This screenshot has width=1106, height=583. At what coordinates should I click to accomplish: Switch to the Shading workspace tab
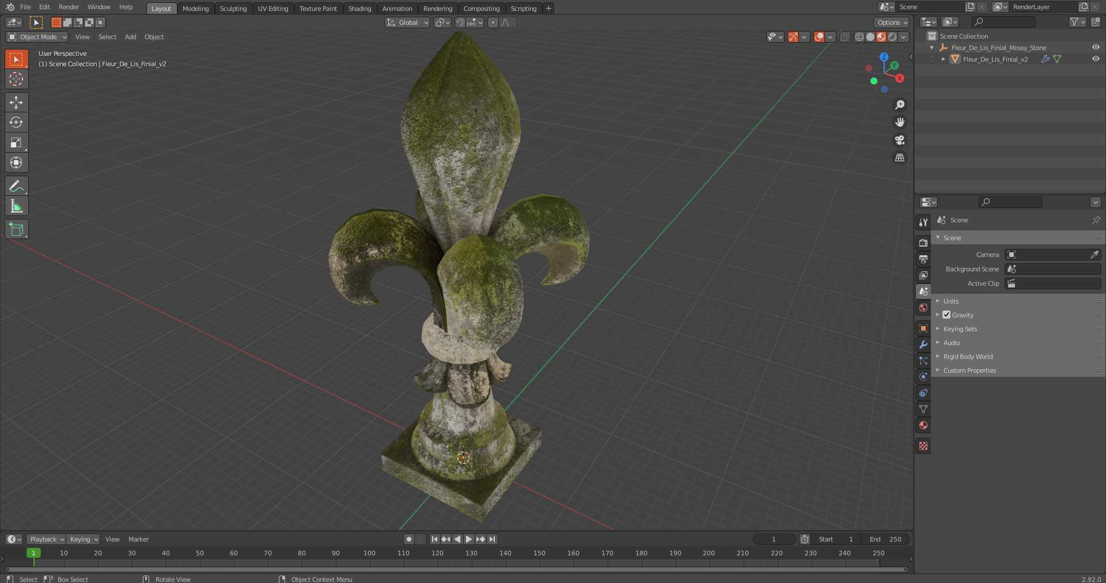[x=359, y=8]
